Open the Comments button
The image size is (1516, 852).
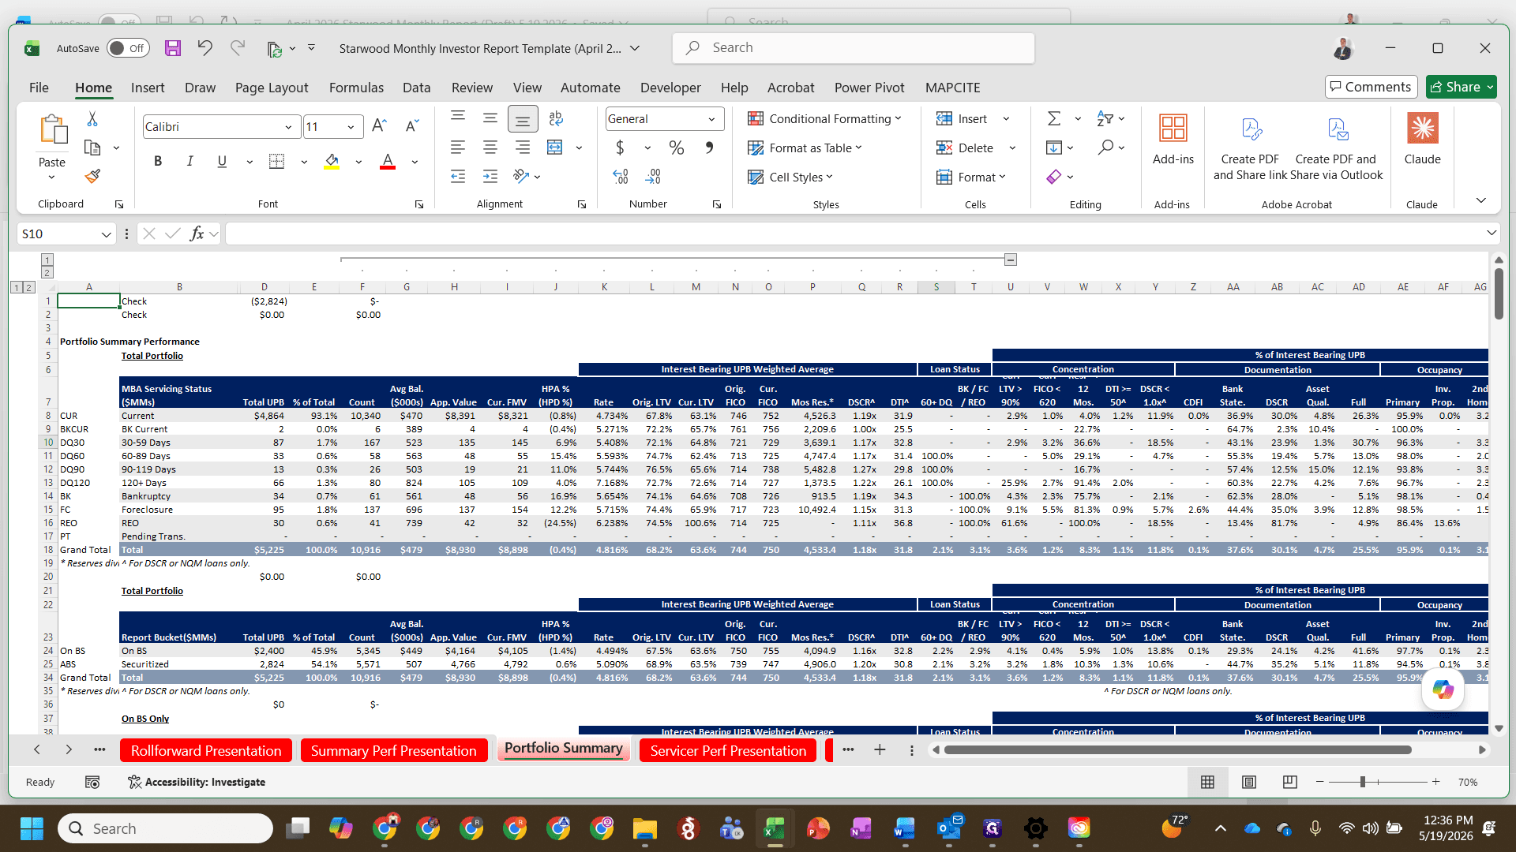[1371, 87]
